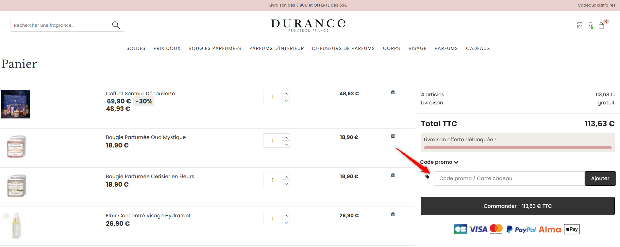Image resolution: width=620 pixels, height=247 pixels.
Task: Click the Commander checkout button
Action: (x=518, y=206)
